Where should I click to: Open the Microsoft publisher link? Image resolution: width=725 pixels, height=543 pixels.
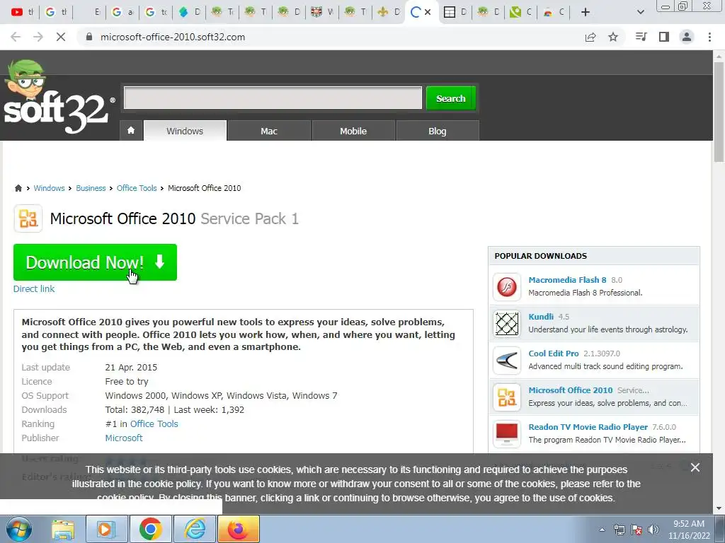click(123, 438)
